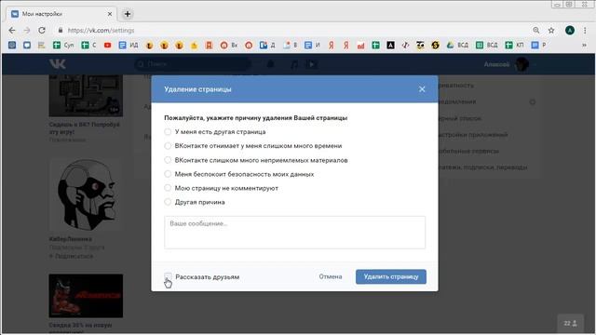This screenshot has width=596, height=335.
Task: Open the "Чёрный список" settings section
Action: pyautogui.click(x=459, y=118)
